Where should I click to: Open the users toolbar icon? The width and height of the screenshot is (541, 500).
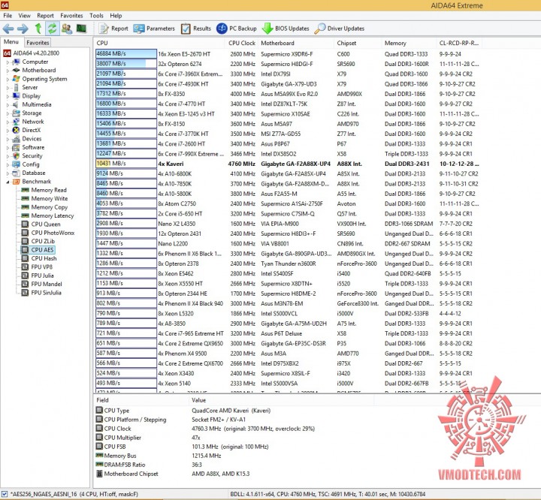click(x=67, y=29)
